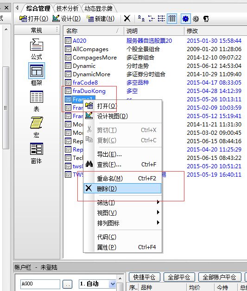This screenshot has width=247, height=291.
Task: Choose 代码(C) in context menu
Action: (x=123, y=237)
